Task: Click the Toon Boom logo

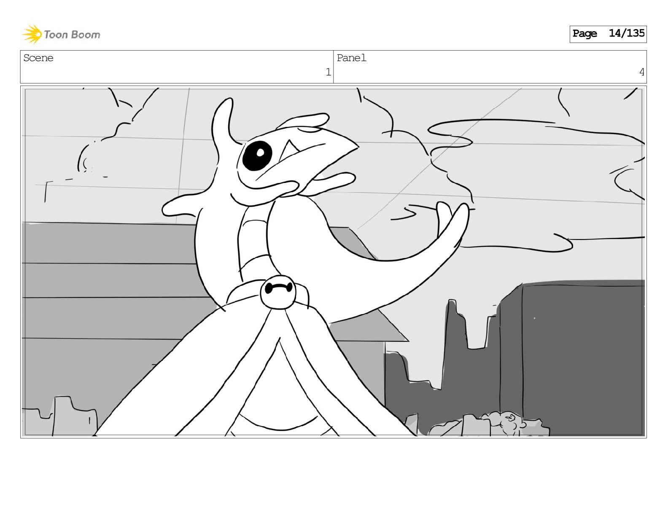Action: pyautogui.click(x=61, y=34)
